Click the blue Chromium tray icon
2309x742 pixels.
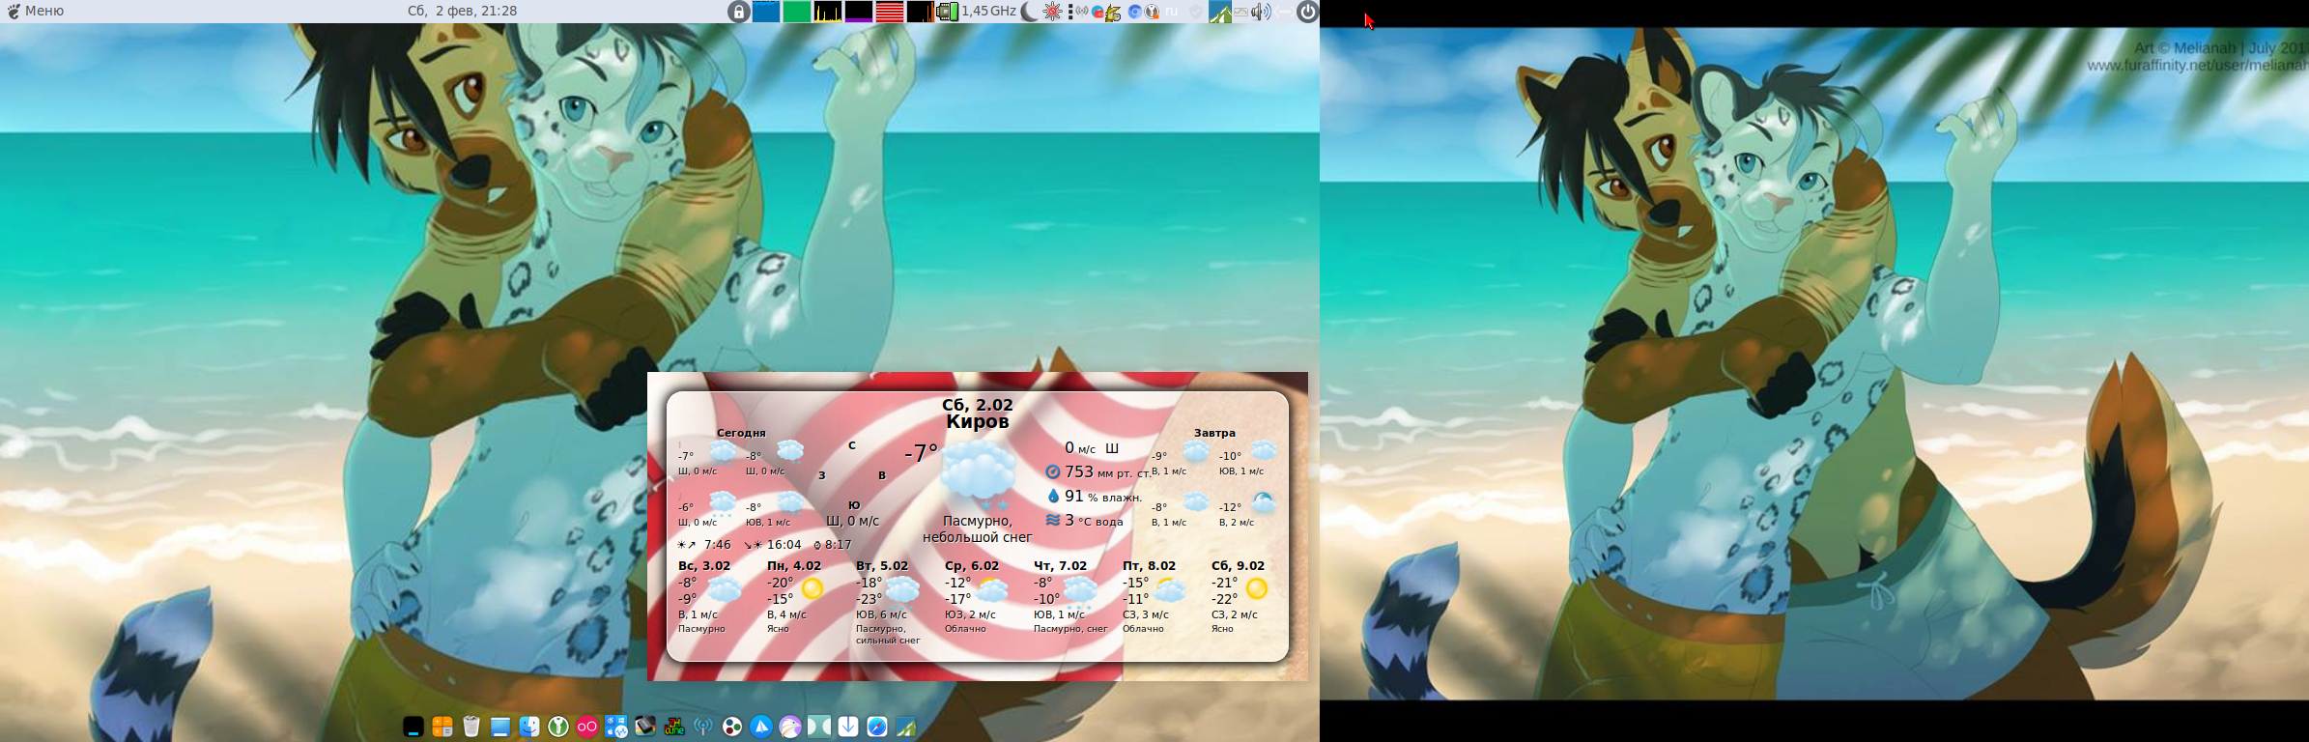click(x=1135, y=12)
